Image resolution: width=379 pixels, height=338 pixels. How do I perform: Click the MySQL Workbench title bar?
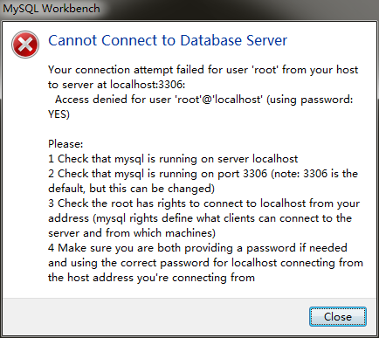pyautogui.click(x=189, y=10)
